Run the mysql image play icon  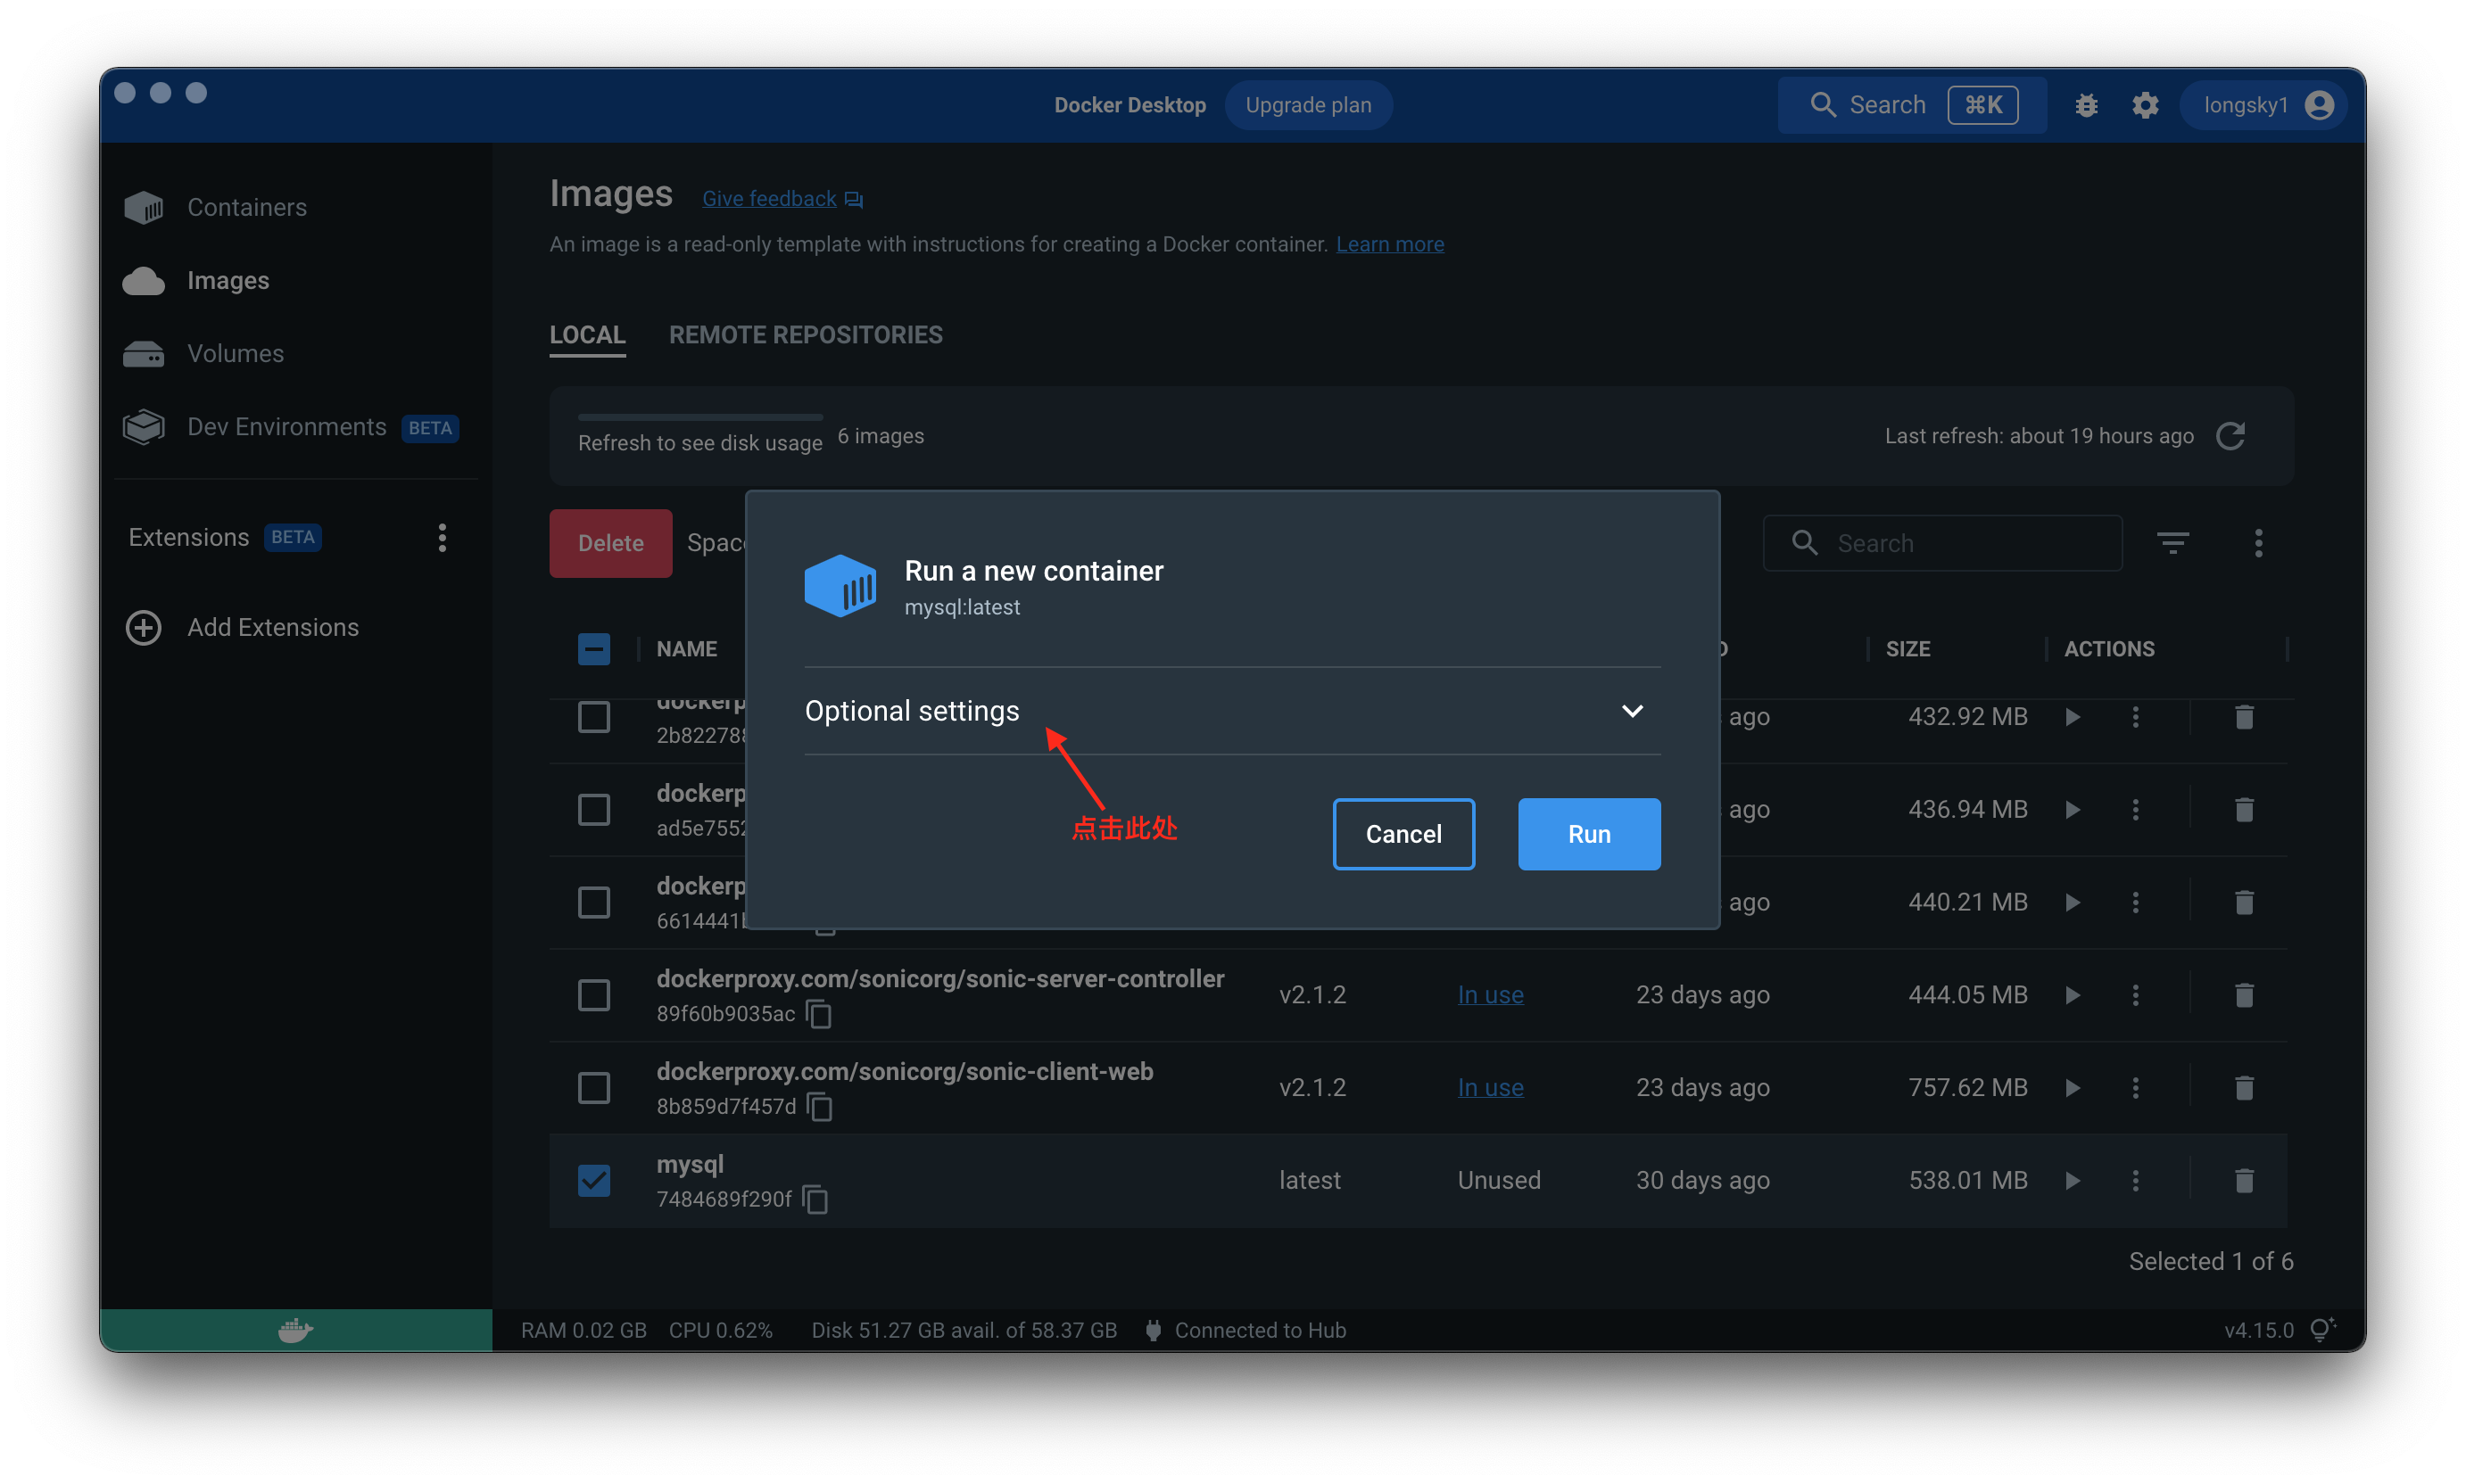(x=2073, y=1180)
